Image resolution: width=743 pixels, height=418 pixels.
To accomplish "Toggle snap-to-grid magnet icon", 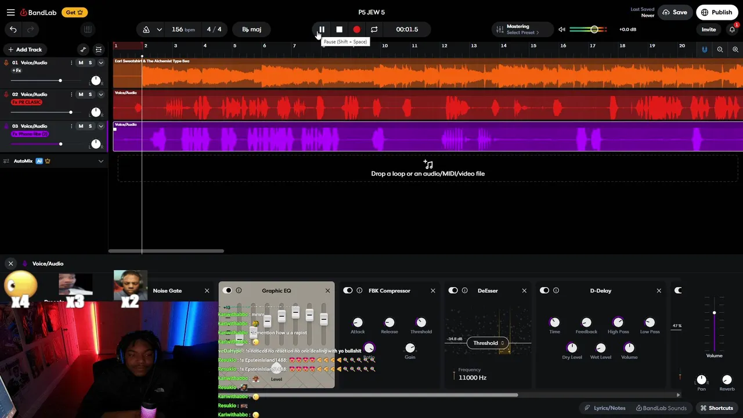I will [x=705, y=50].
